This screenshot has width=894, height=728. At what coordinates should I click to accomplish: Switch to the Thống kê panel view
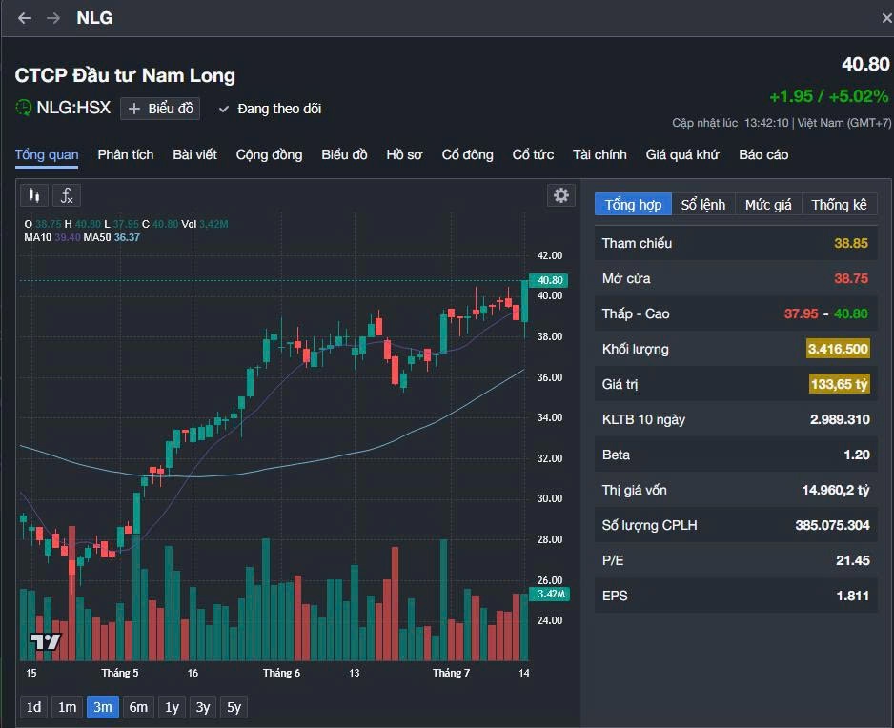coord(838,204)
